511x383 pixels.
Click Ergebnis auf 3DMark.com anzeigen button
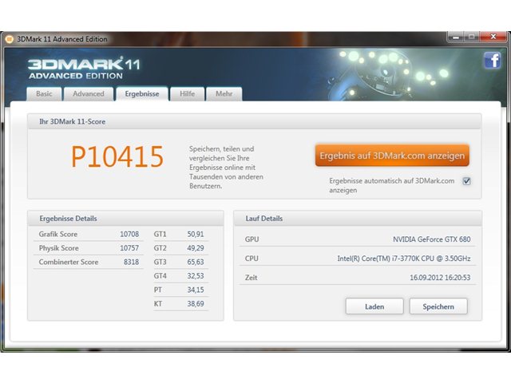(392, 156)
